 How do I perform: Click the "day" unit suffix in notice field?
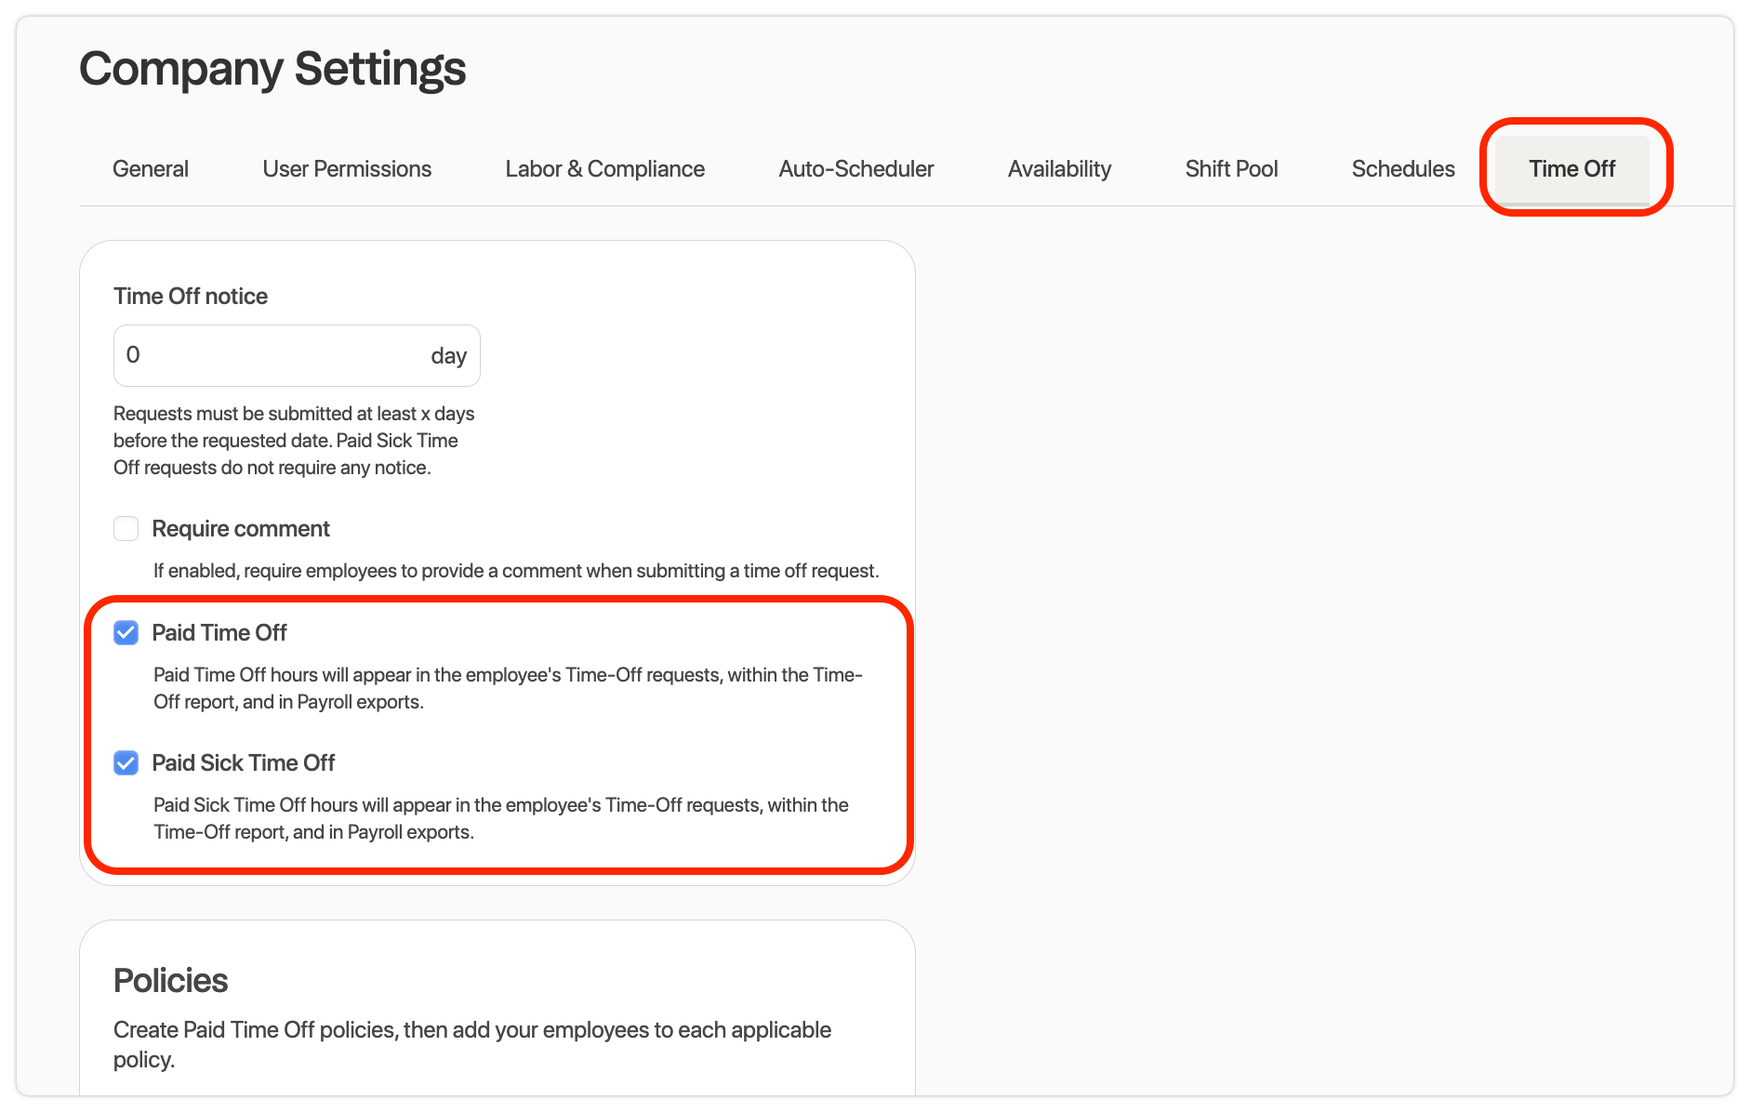click(448, 356)
